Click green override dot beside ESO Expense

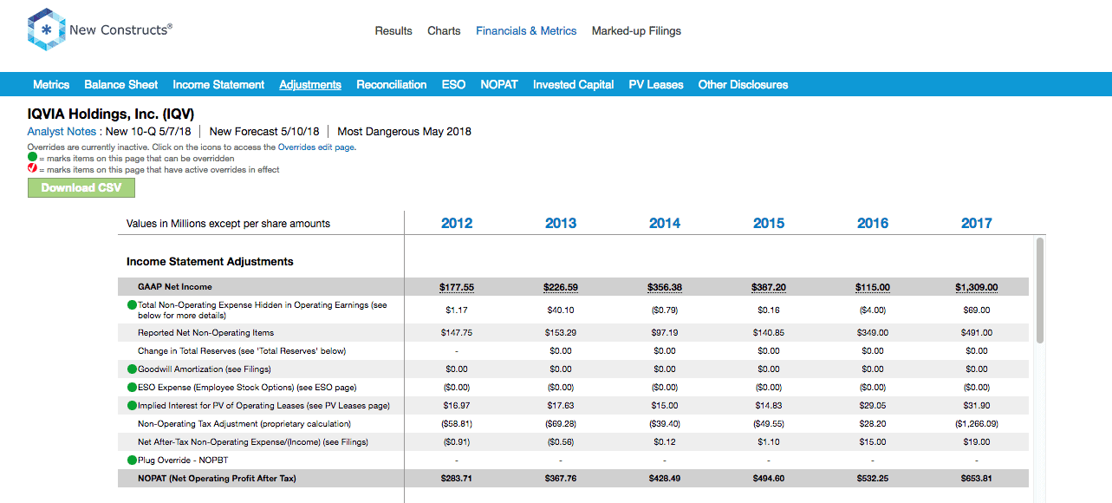pos(132,387)
